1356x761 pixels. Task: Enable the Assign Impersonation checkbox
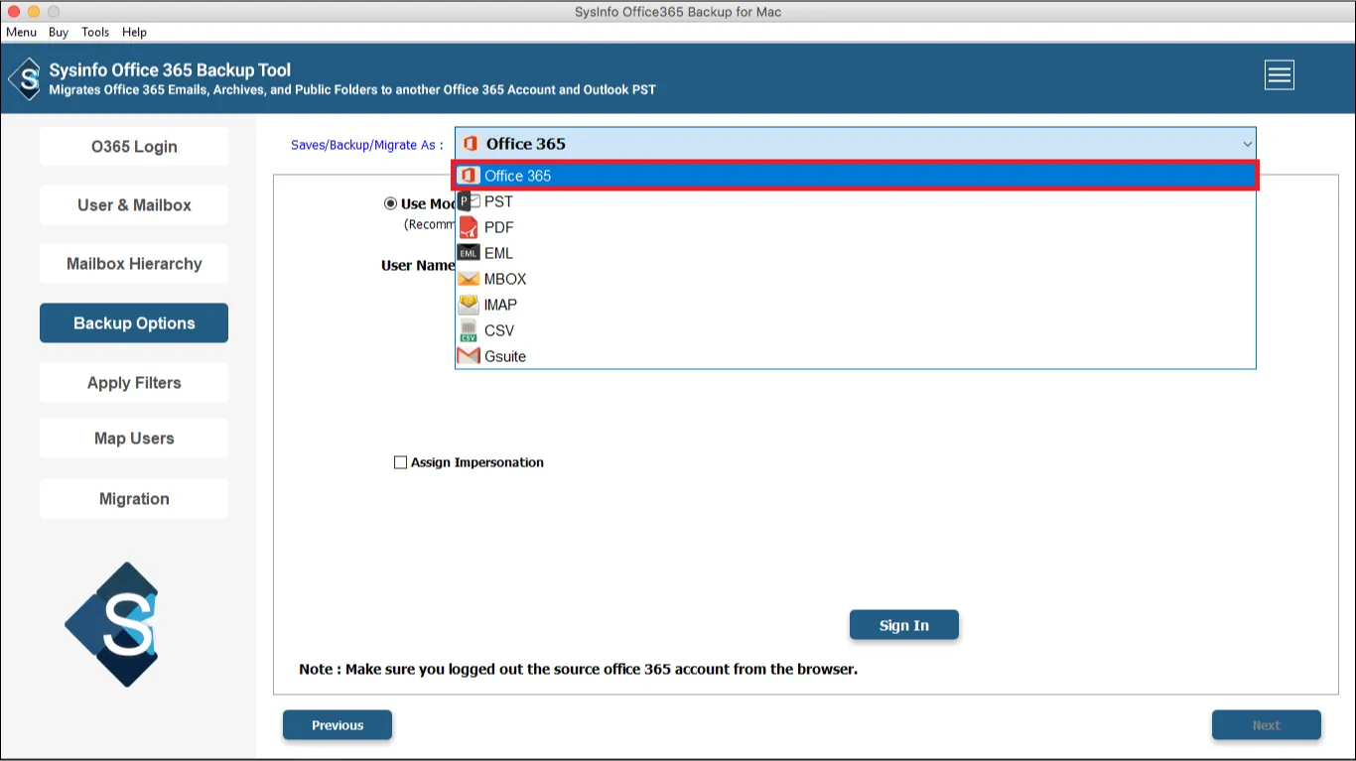[x=401, y=462]
